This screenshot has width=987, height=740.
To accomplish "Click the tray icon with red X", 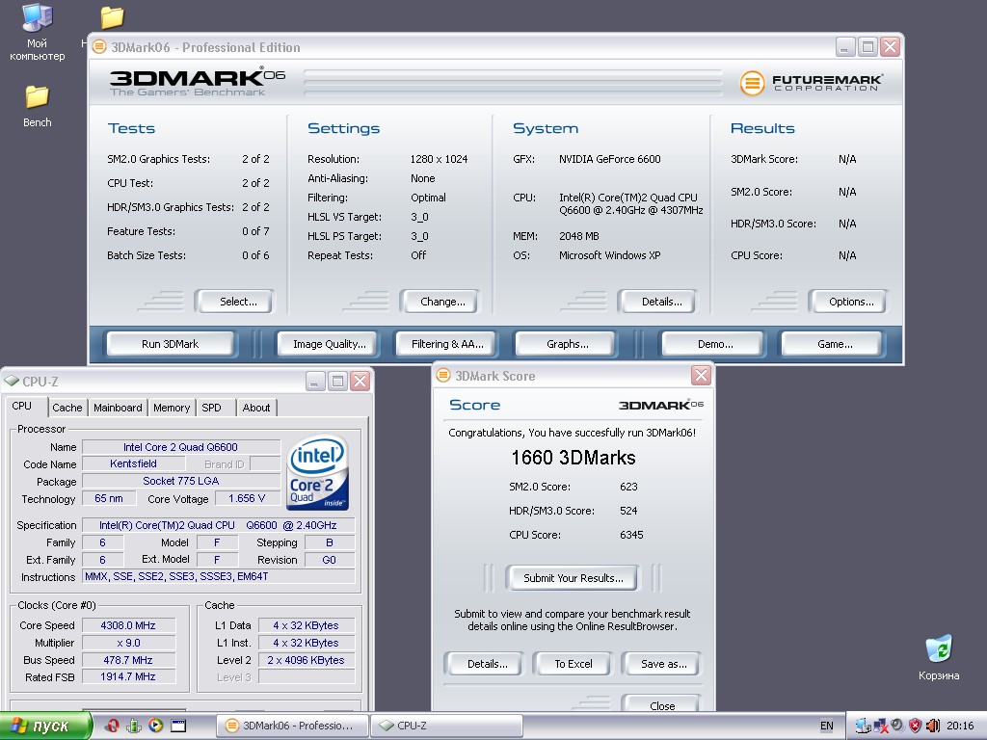I will pos(880,726).
